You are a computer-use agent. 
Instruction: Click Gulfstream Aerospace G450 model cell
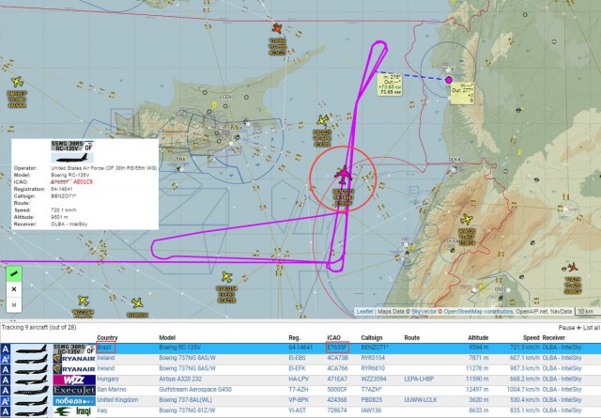pyautogui.click(x=195, y=390)
